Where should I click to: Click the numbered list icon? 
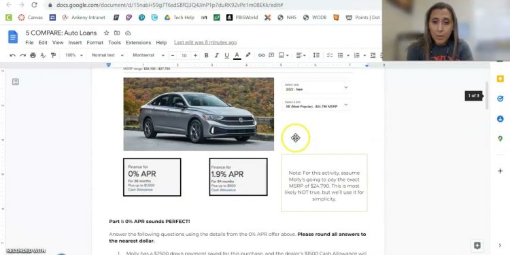pos(357,55)
